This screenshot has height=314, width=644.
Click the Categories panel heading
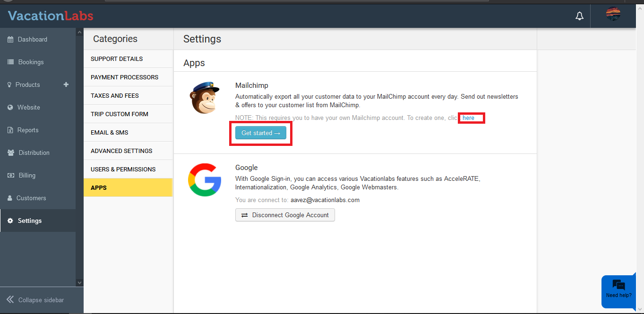coord(115,39)
